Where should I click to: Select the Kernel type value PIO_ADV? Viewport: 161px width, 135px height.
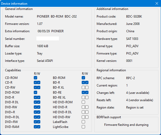coord(132,46)
